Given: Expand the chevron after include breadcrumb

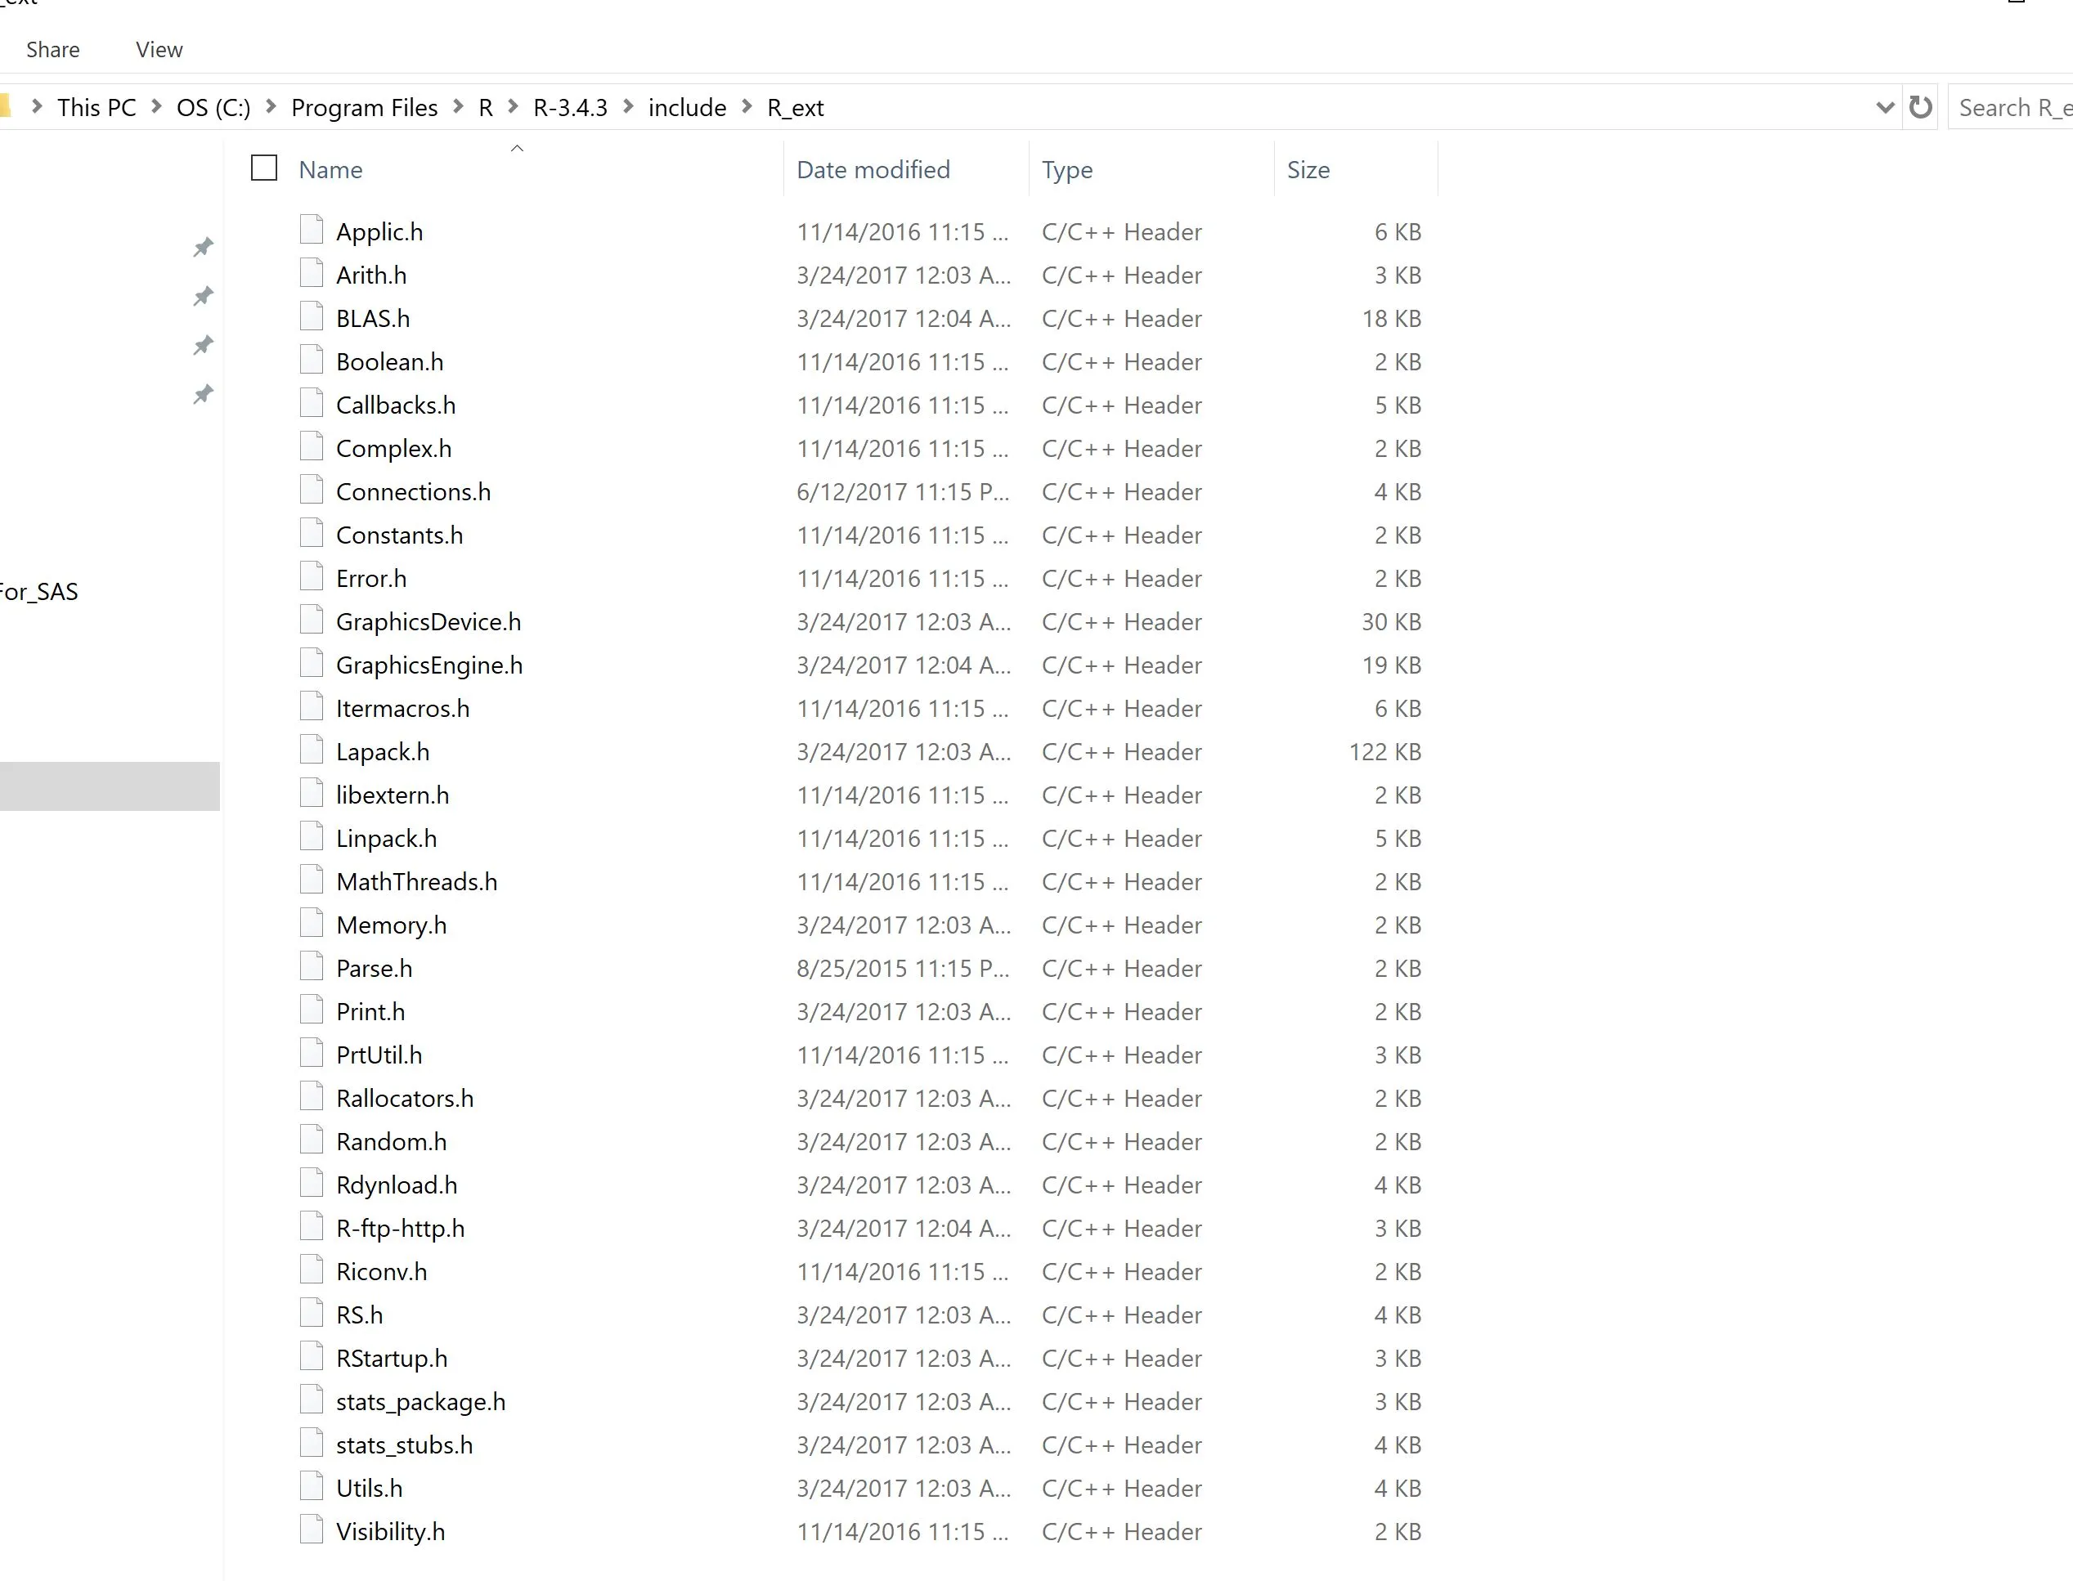Looking at the screenshot, I should tap(747, 107).
